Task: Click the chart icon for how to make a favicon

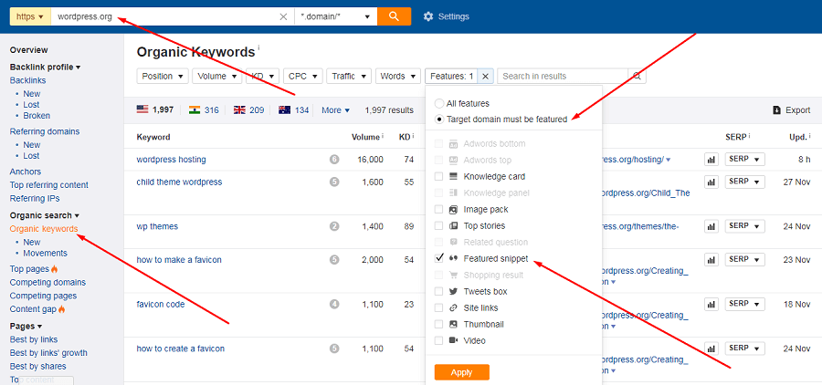Action: 711,260
